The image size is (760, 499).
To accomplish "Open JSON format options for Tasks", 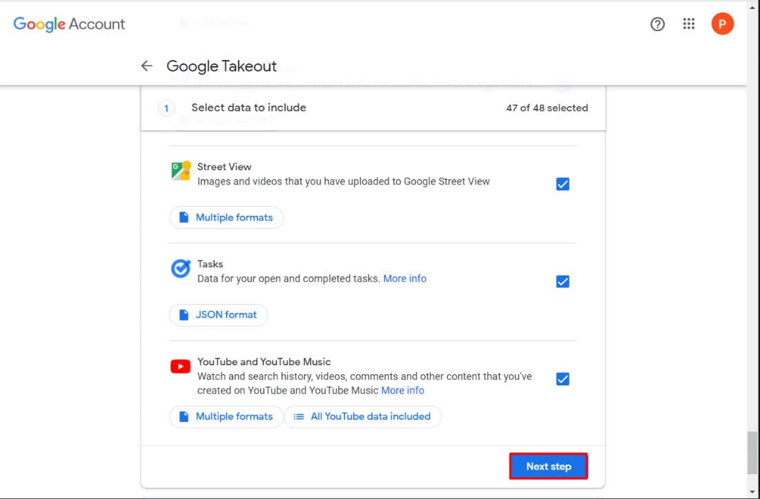I will (219, 315).
